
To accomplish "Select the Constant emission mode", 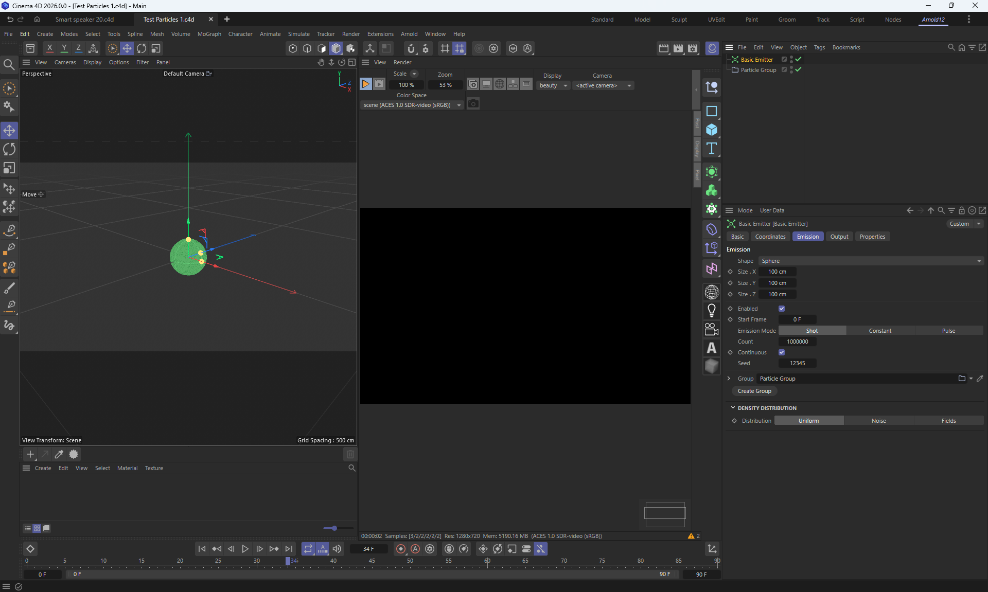I will click(880, 331).
